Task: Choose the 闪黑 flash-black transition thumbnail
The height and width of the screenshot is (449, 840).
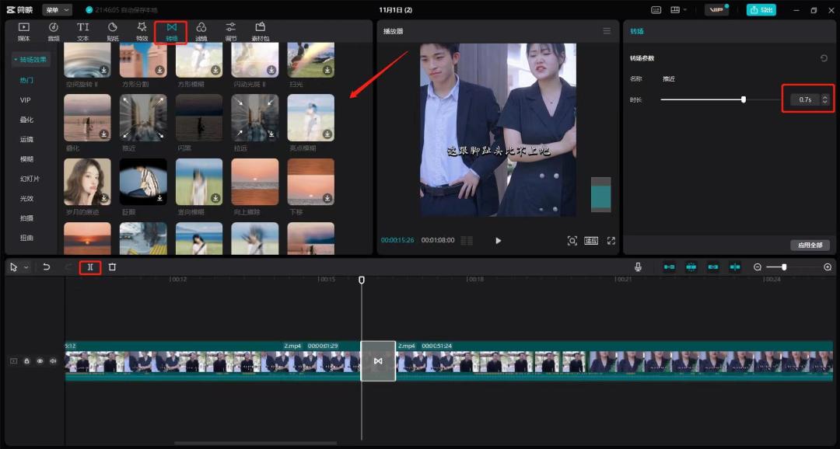Action: (199, 118)
